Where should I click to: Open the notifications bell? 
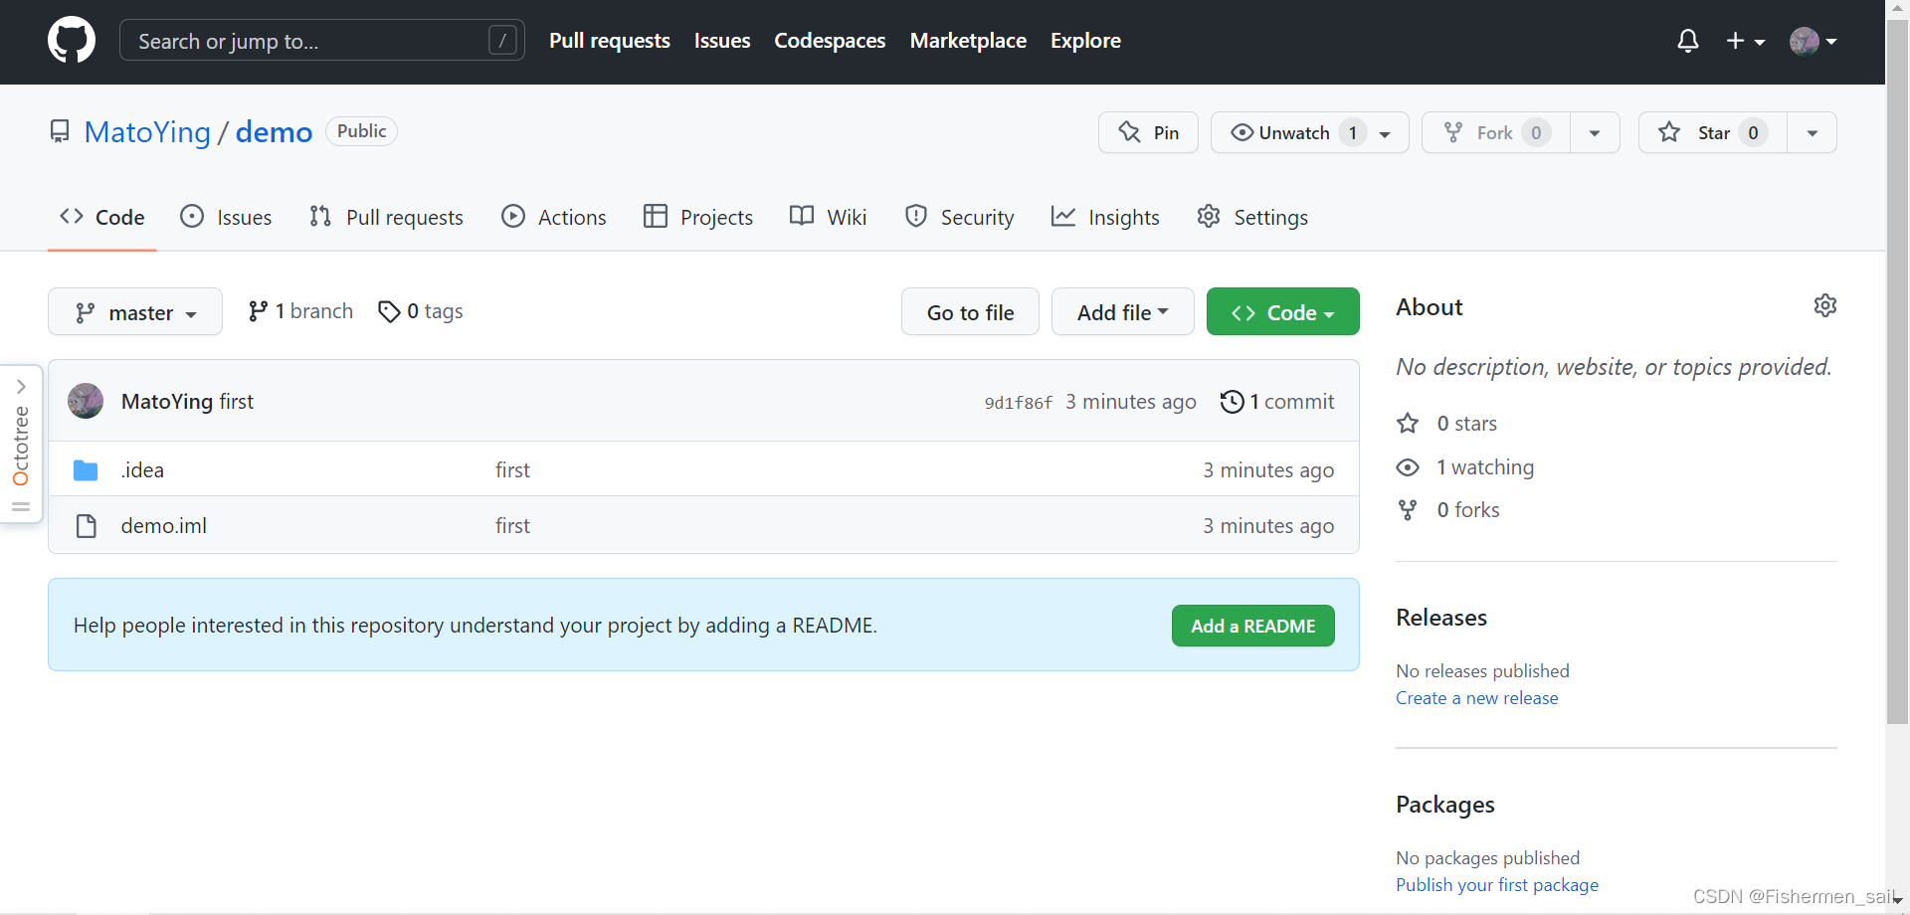tap(1687, 41)
